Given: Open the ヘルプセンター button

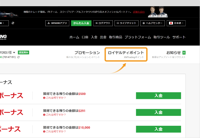Looking at the screenshot, I should point(153,23).
